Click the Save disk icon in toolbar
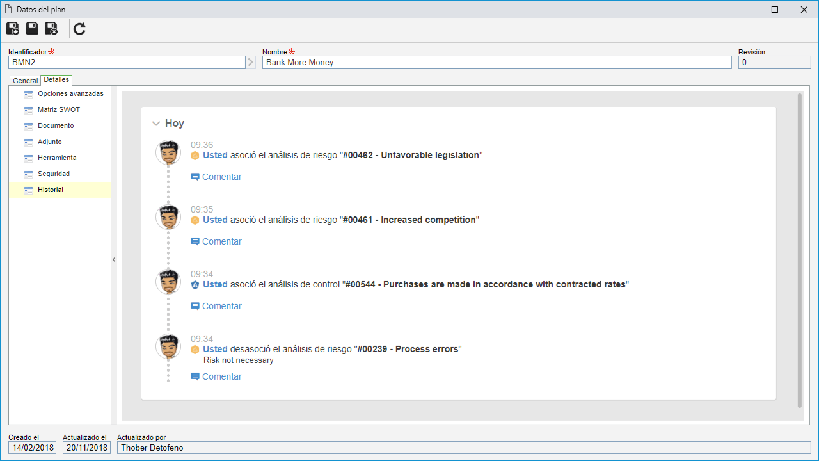 tap(32, 29)
